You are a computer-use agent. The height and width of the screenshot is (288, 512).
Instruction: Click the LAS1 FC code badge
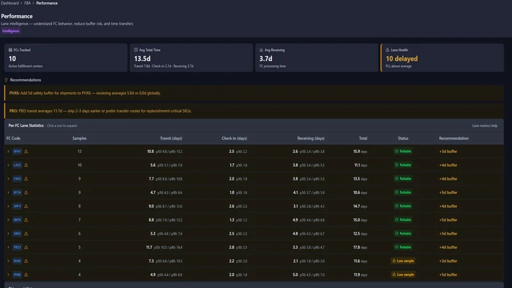(17, 165)
